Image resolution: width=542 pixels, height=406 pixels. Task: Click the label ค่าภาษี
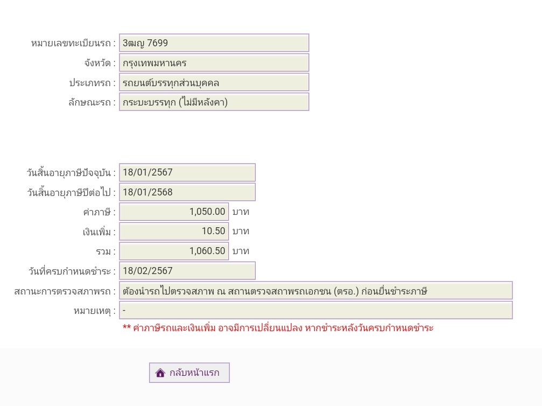[x=99, y=212]
